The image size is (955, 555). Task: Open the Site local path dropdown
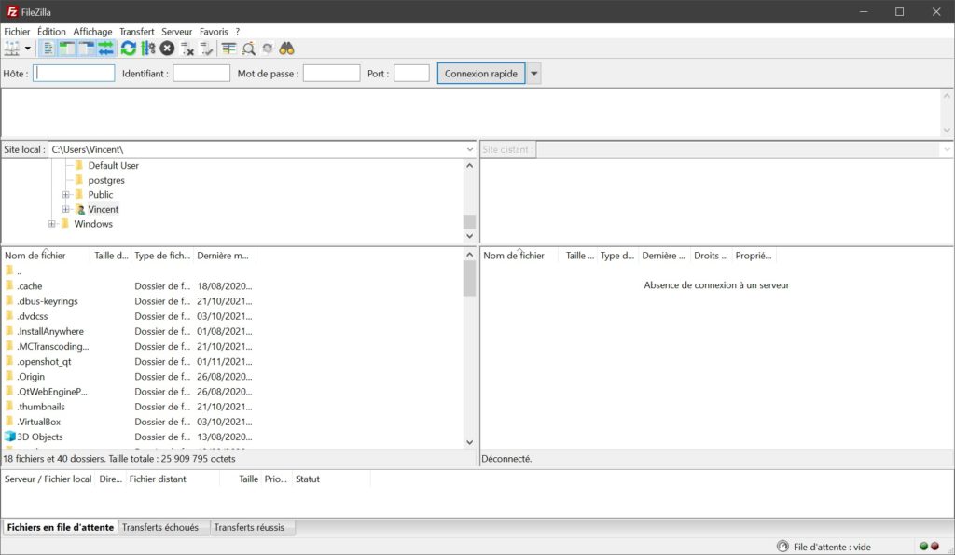pos(470,150)
